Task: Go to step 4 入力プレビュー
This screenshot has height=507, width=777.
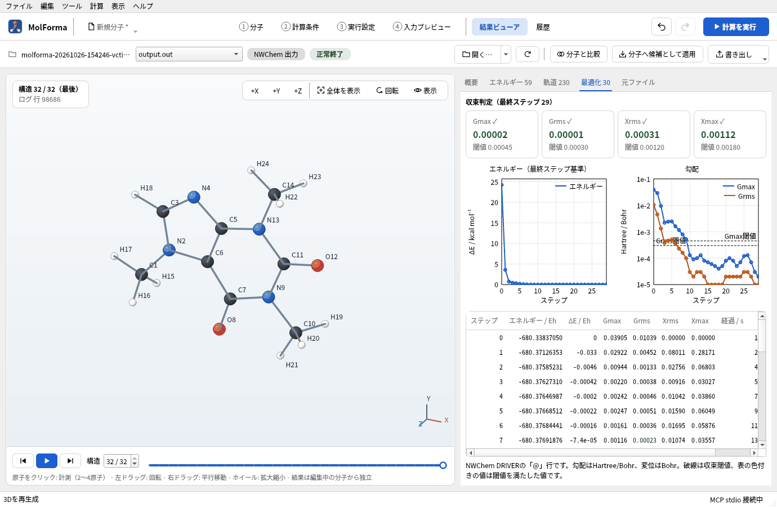Action: (x=422, y=27)
